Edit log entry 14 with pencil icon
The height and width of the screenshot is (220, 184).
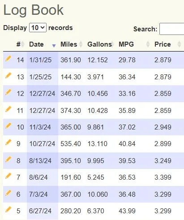(9, 58)
